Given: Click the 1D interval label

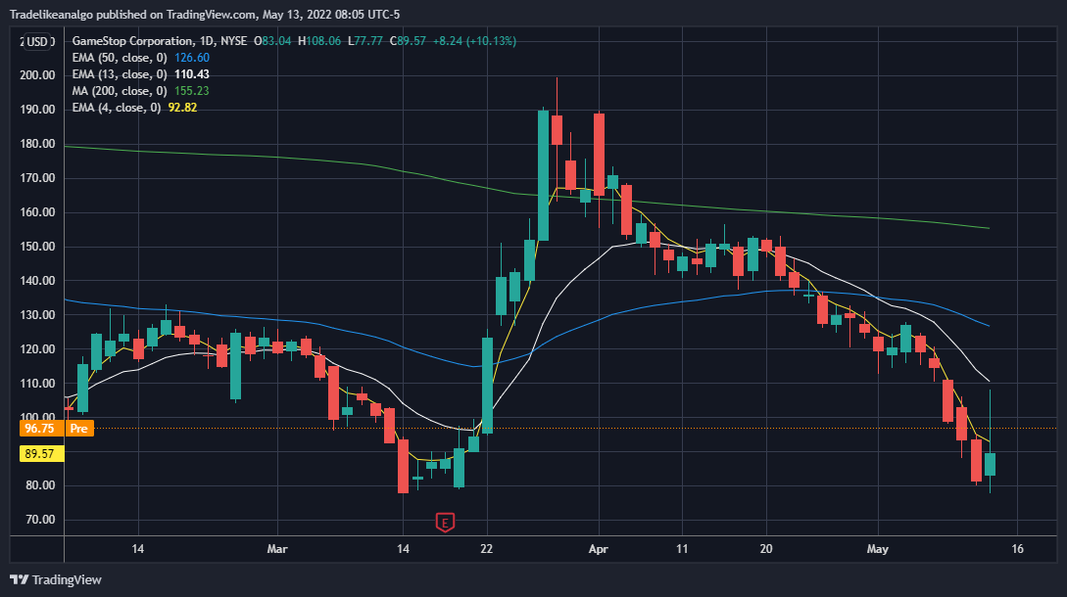Looking at the screenshot, I should pyautogui.click(x=207, y=41).
